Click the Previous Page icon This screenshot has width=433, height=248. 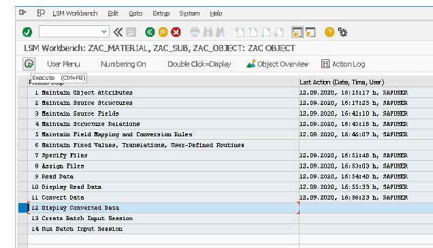pyautogui.click(x=253, y=32)
